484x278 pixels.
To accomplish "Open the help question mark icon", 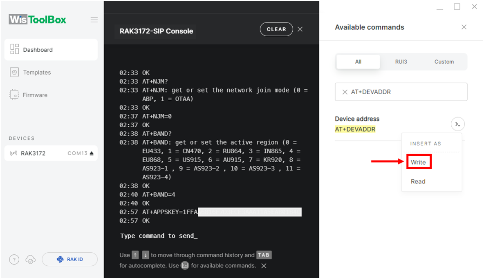I will (14, 260).
